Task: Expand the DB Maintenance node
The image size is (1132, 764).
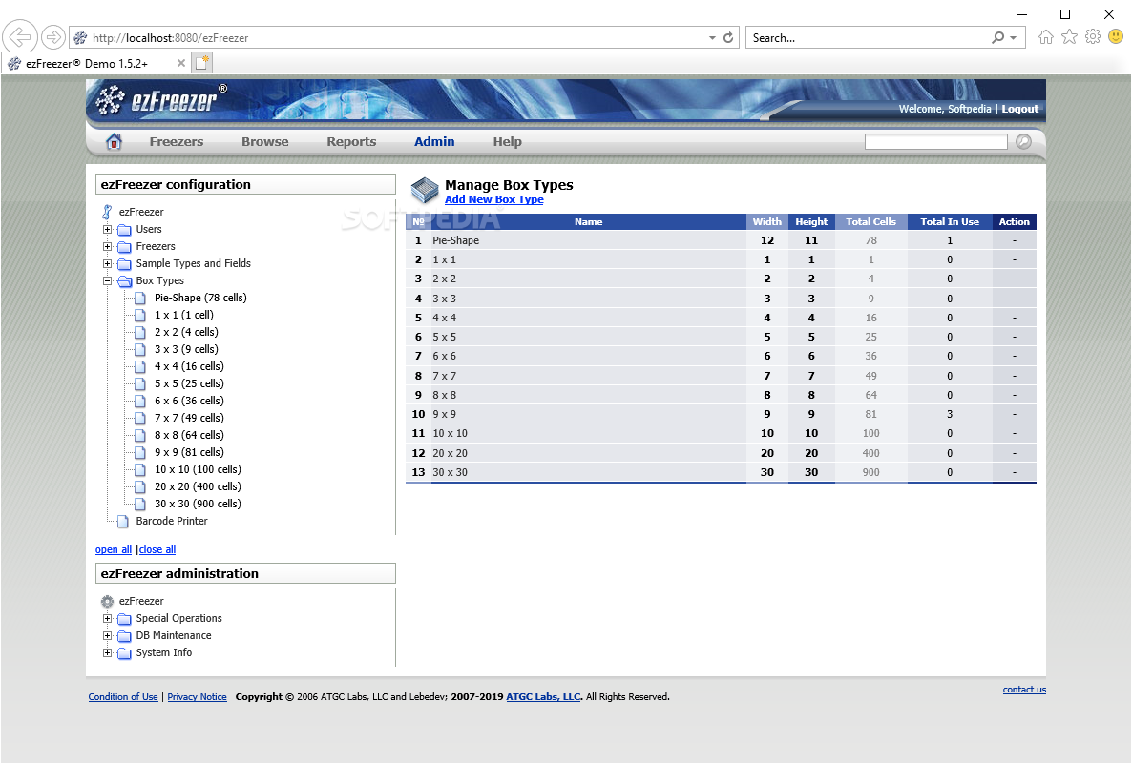Action: click(108, 636)
